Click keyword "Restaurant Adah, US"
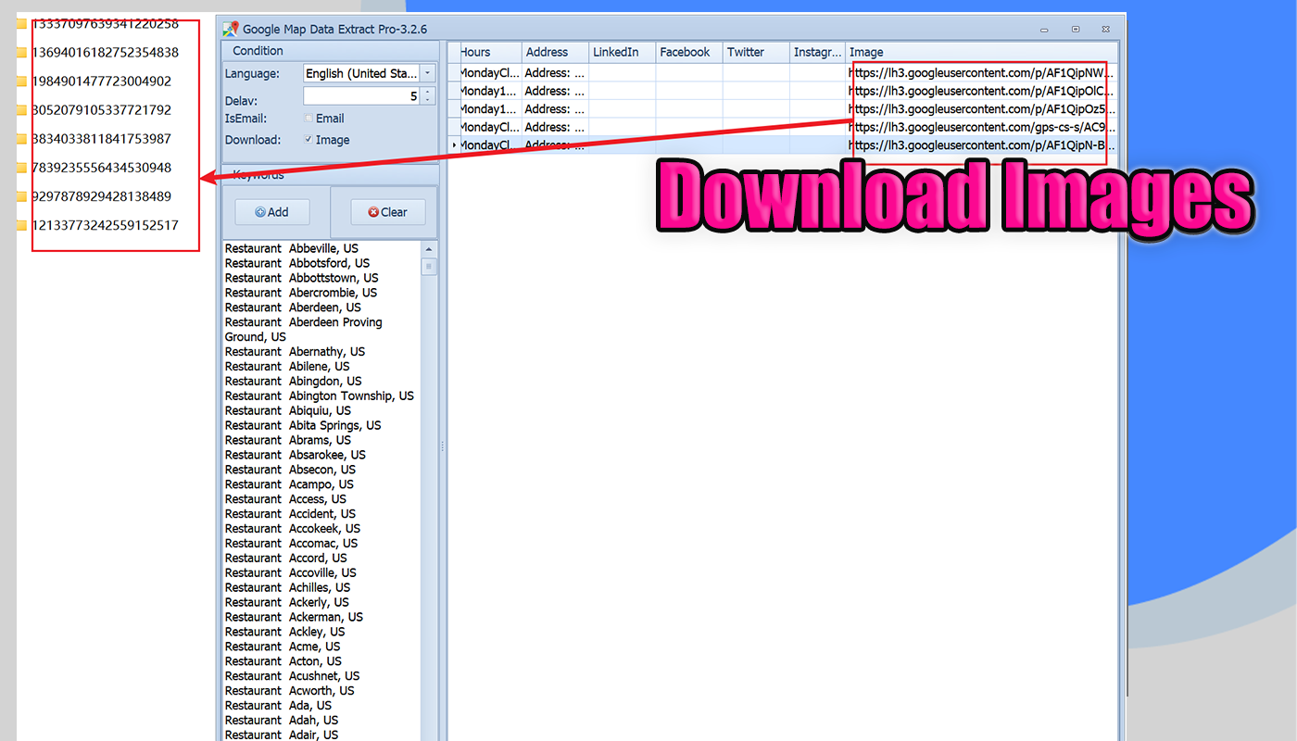The image size is (1297, 741). click(x=281, y=722)
